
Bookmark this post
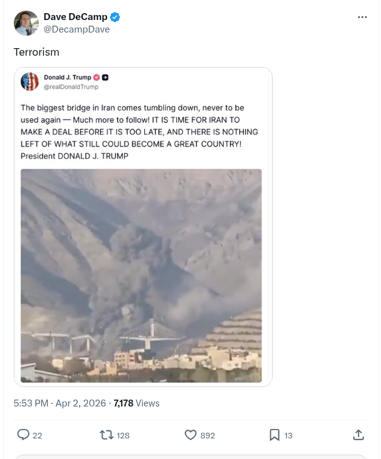[x=274, y=435]
